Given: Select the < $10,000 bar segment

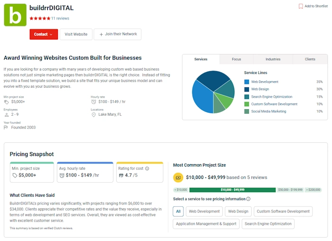Looking at the screenshot, I should point(181,190).
